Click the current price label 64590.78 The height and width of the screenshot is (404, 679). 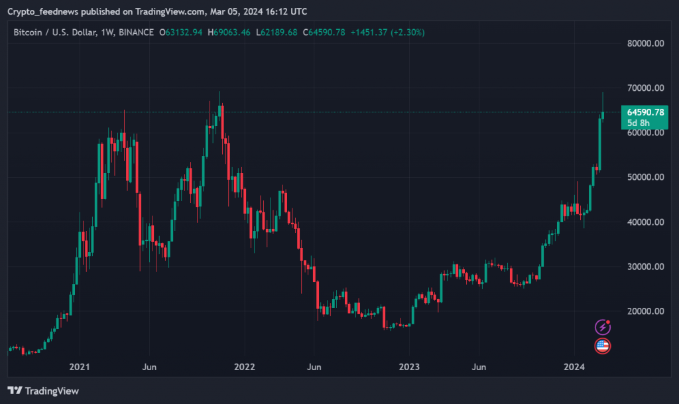(640, 112)
